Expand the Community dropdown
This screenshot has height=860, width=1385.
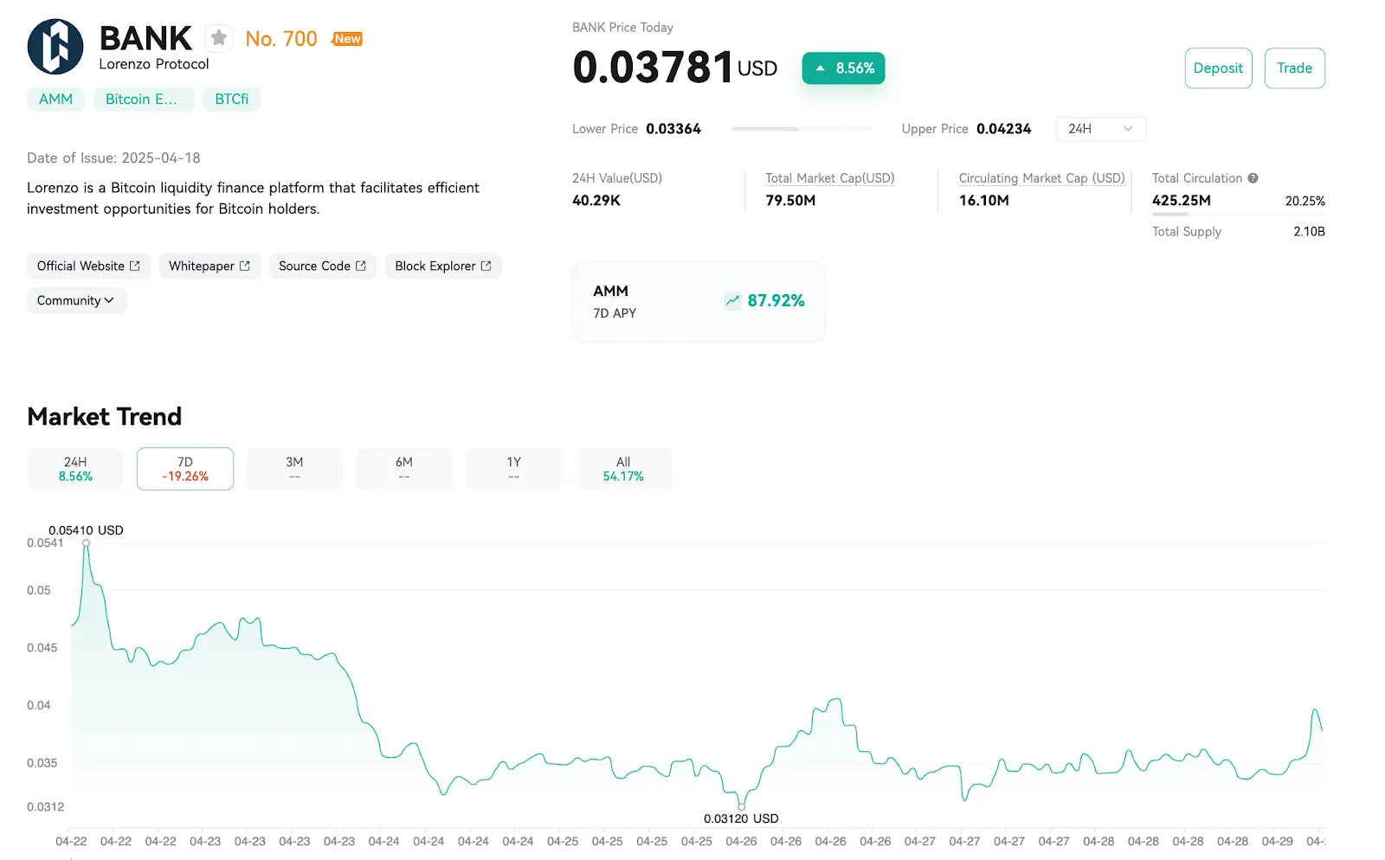pyautogui.click(x=76, y=301)
